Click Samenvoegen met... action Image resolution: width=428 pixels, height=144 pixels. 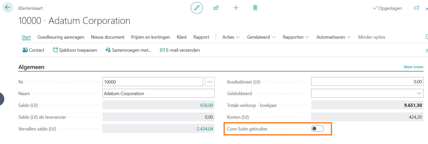click(x=128, y=50)
